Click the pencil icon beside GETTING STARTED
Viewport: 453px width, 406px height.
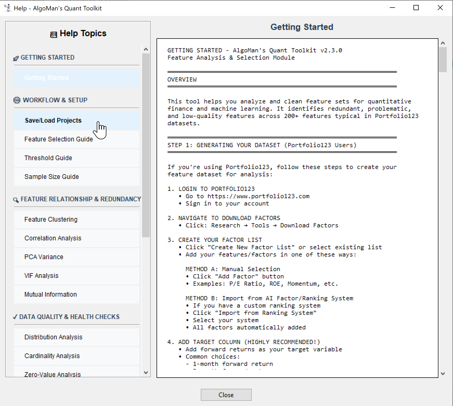point(16,58)
